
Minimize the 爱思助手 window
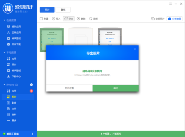pos(176,4)
